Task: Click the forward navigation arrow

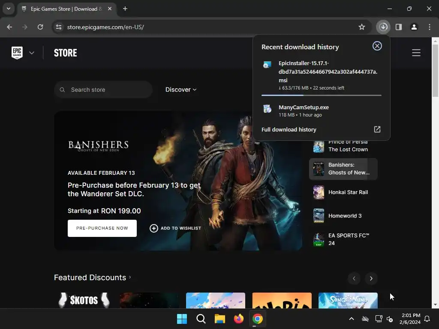Action: click(25, 27)
